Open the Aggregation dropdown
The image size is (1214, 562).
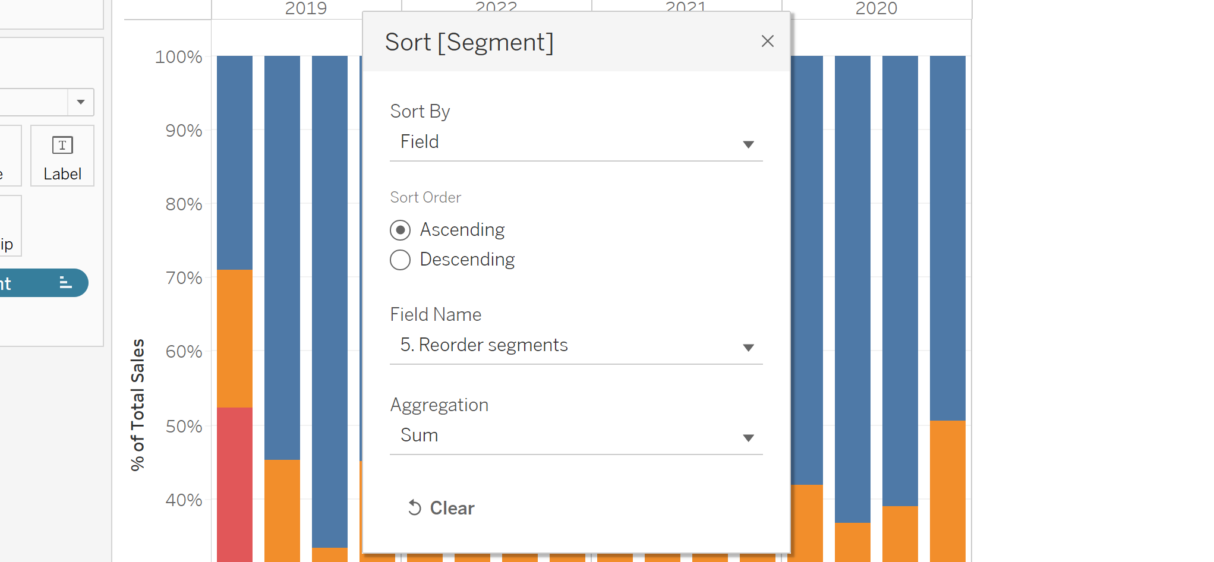point(575,436)
